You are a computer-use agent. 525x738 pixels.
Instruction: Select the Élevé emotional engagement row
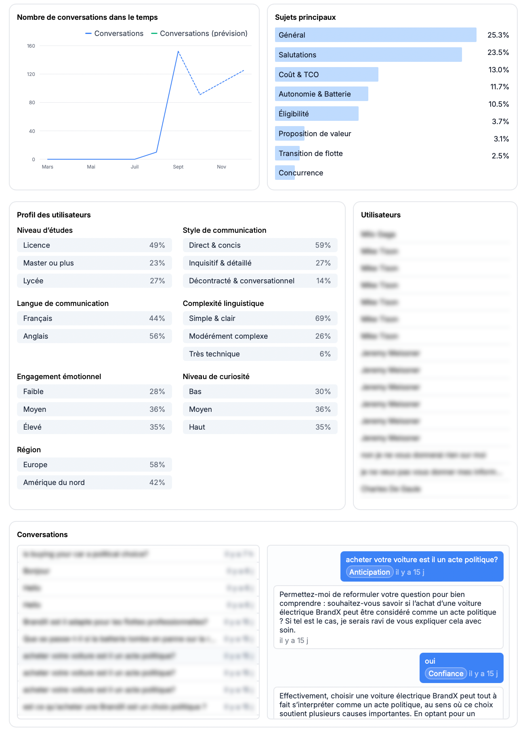point(94,427)
